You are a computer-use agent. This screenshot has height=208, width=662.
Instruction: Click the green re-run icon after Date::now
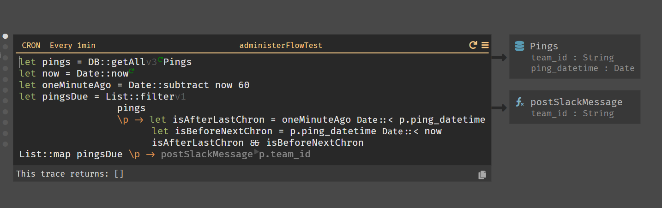click(x=132, y=71)
